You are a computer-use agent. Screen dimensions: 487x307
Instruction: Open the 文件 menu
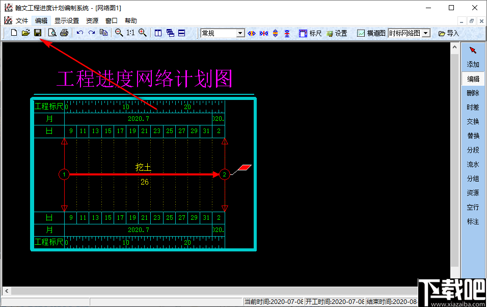coord(22,21)
